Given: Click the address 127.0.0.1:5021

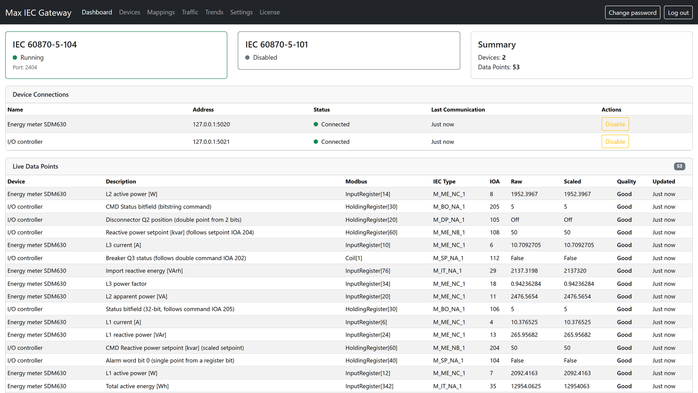Looking at the screenshot, I should click(x=211, y=142).
